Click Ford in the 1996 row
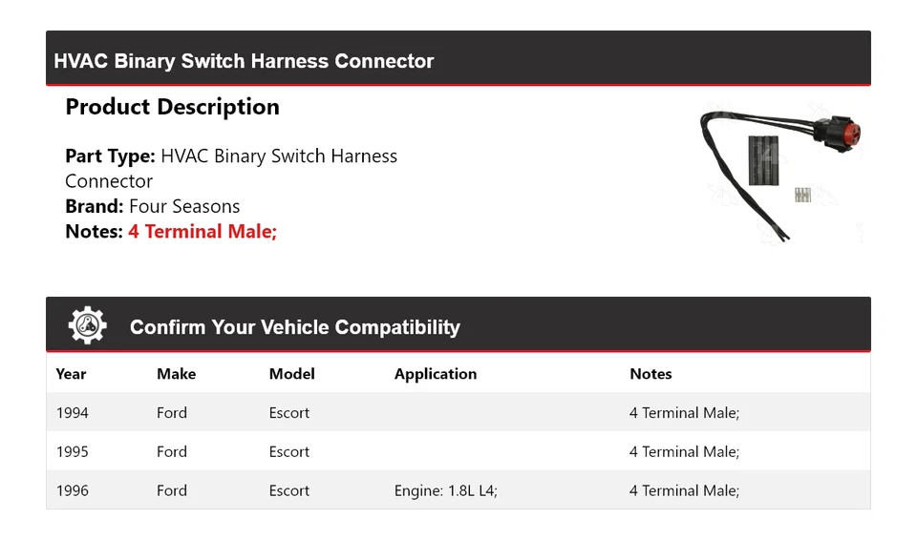This screenshot has height=540, width=917. coord(172,490)
